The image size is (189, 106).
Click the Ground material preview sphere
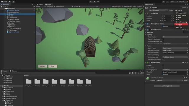click(x=148, y=79)
